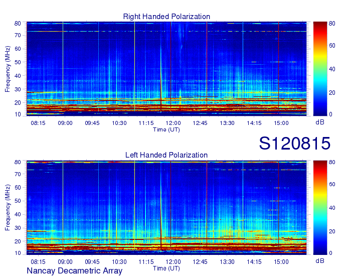341x277 pixels.
Task: Click the 09:00 tick on the Right Handed plot
Action: (x=65, y=123)
